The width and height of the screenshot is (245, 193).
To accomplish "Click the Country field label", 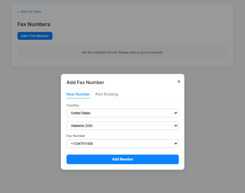I will (73, 105).
